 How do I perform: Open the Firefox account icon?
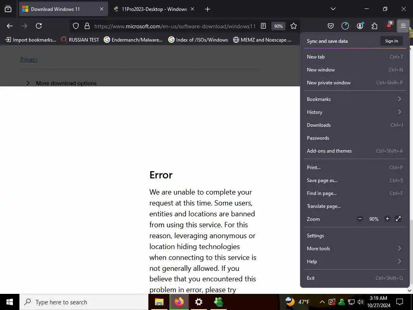360,26
